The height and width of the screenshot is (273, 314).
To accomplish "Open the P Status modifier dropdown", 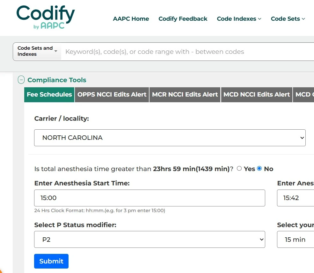I will click(150, 239).
